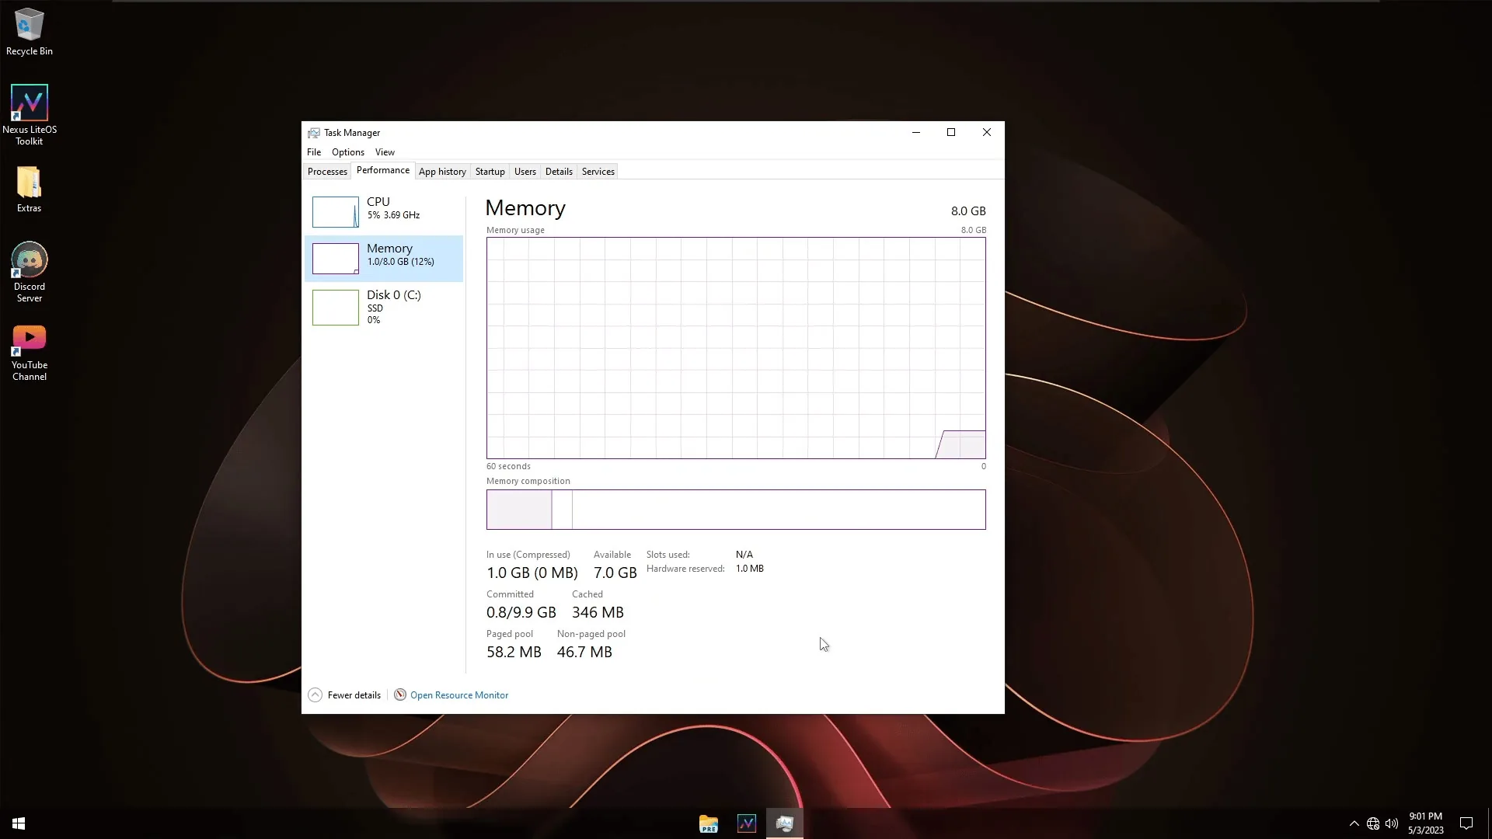Select the Extras folder on desktop
Screen dimensions: 1492x839
29,190
